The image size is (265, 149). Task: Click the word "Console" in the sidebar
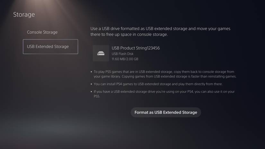coord(35,32)
